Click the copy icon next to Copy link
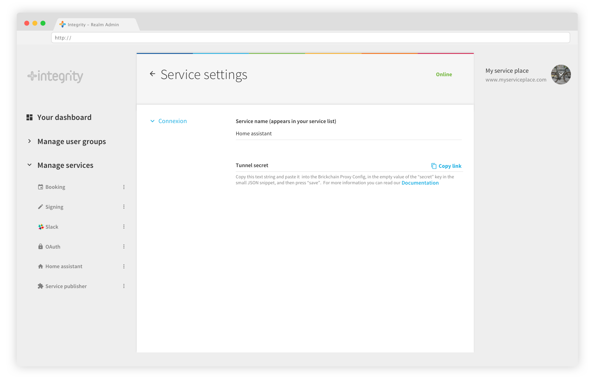The height and width of the screenshot is (379, 594). pyautogui.click(x=434, y=166)
